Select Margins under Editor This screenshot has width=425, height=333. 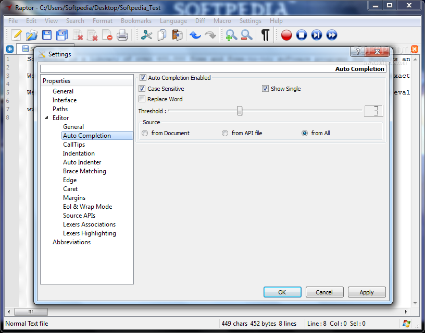click(74, 198)
